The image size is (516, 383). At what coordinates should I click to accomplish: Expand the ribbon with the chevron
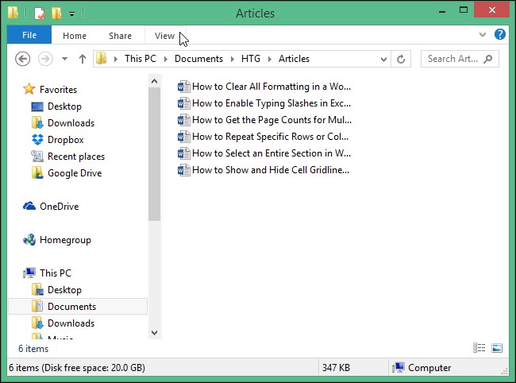[x=483, y=34]
